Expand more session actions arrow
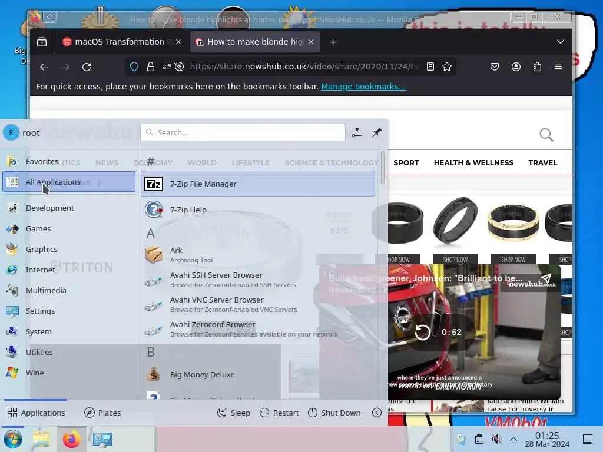Screen dimensions: 603x452 [377, 413]
